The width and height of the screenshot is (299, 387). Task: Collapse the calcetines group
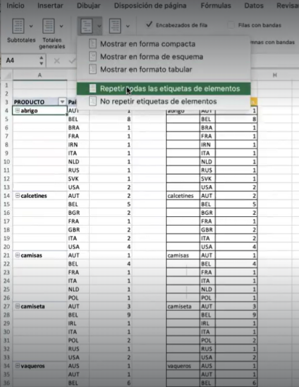coord(17,196)
